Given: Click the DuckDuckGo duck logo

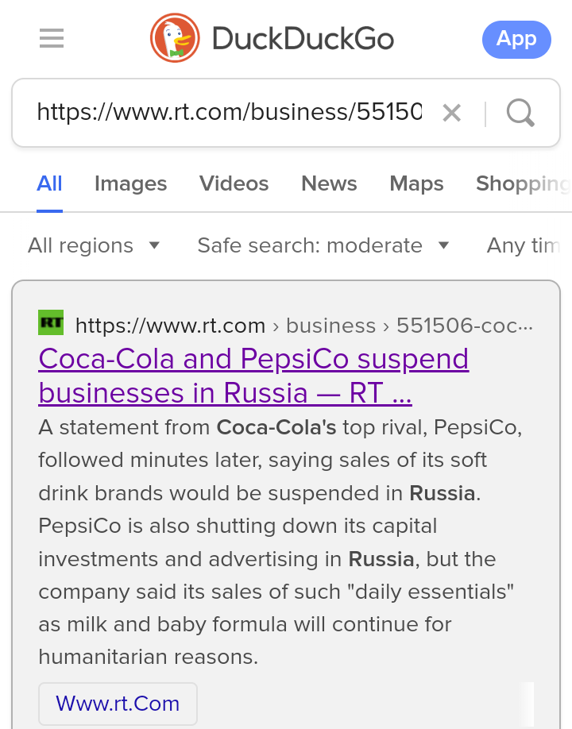Looking at the screenshot, I should pos(175,38).
